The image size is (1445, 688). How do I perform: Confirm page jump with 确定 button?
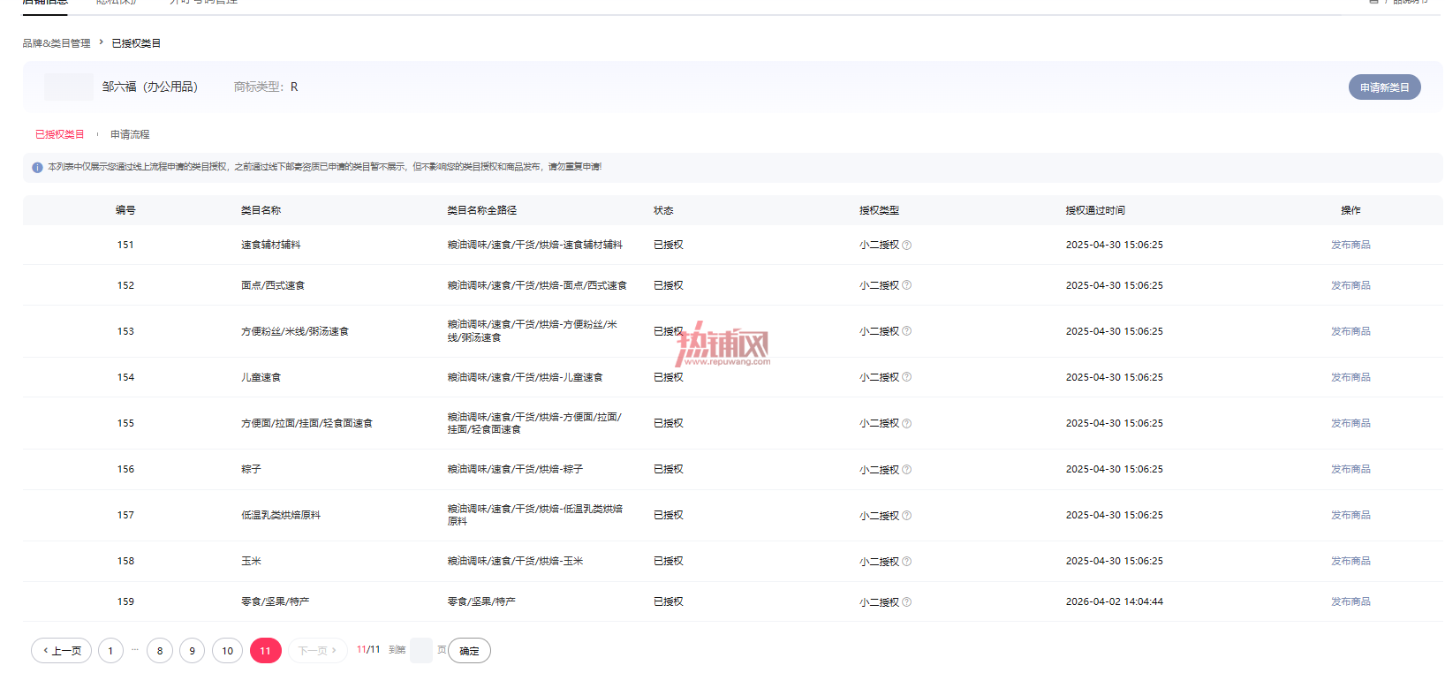coord(469,651)
